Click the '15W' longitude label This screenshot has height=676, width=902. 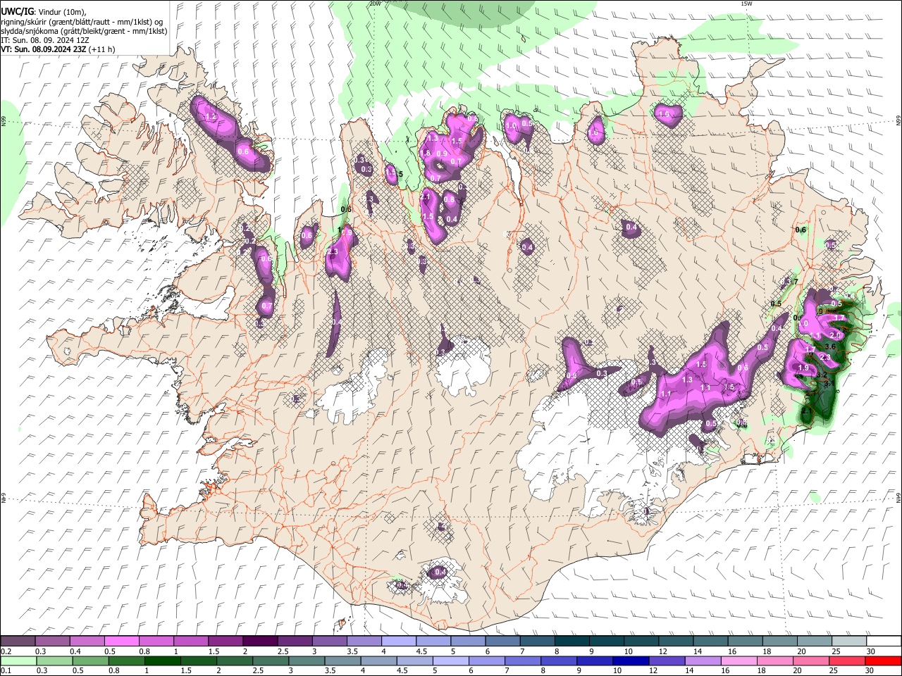[x=746, y=4]
